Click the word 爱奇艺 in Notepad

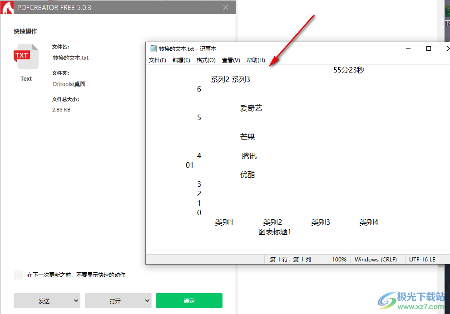coord(251,108)
